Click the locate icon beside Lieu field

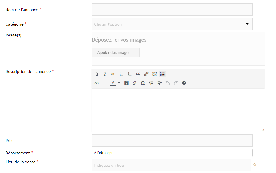255,165
